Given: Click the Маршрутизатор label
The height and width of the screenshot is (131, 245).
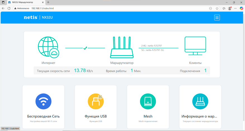Looking at the screenshot, I should 122,63.
